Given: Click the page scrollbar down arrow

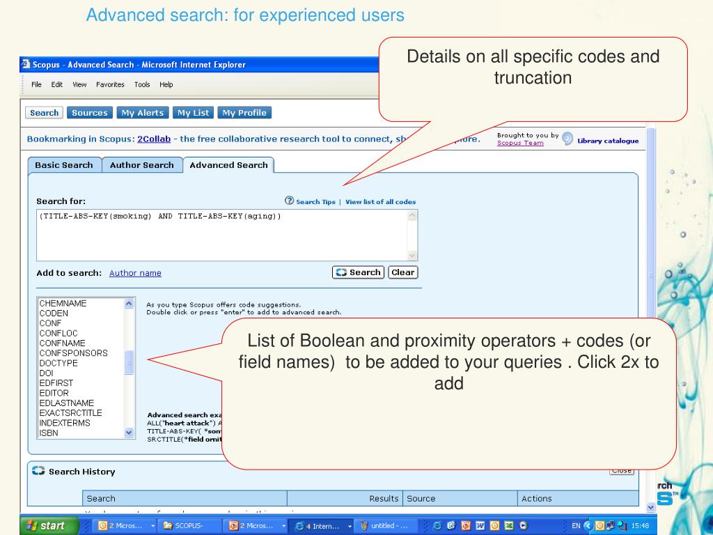Looking at the screenshot, I should click(651, 507).
